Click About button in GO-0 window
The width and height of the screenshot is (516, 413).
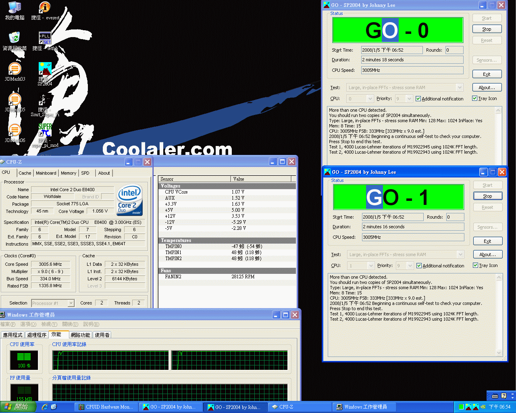point(487,88)
